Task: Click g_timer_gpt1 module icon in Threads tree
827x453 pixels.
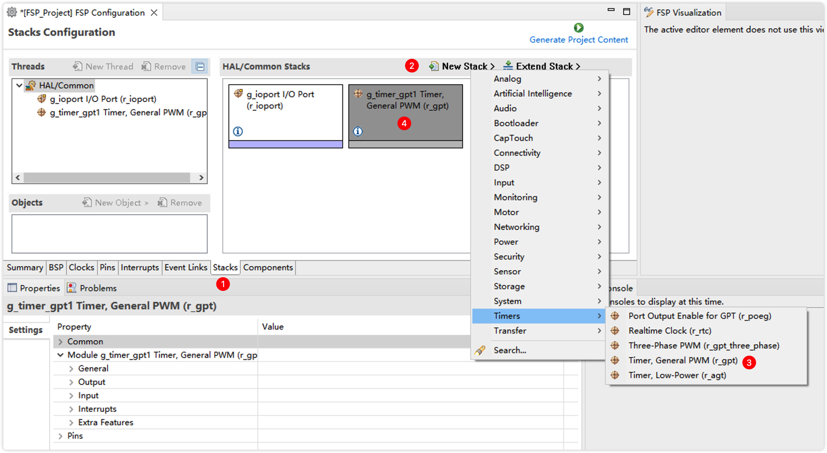Action: pyautogui.click(x=42, y=112)
